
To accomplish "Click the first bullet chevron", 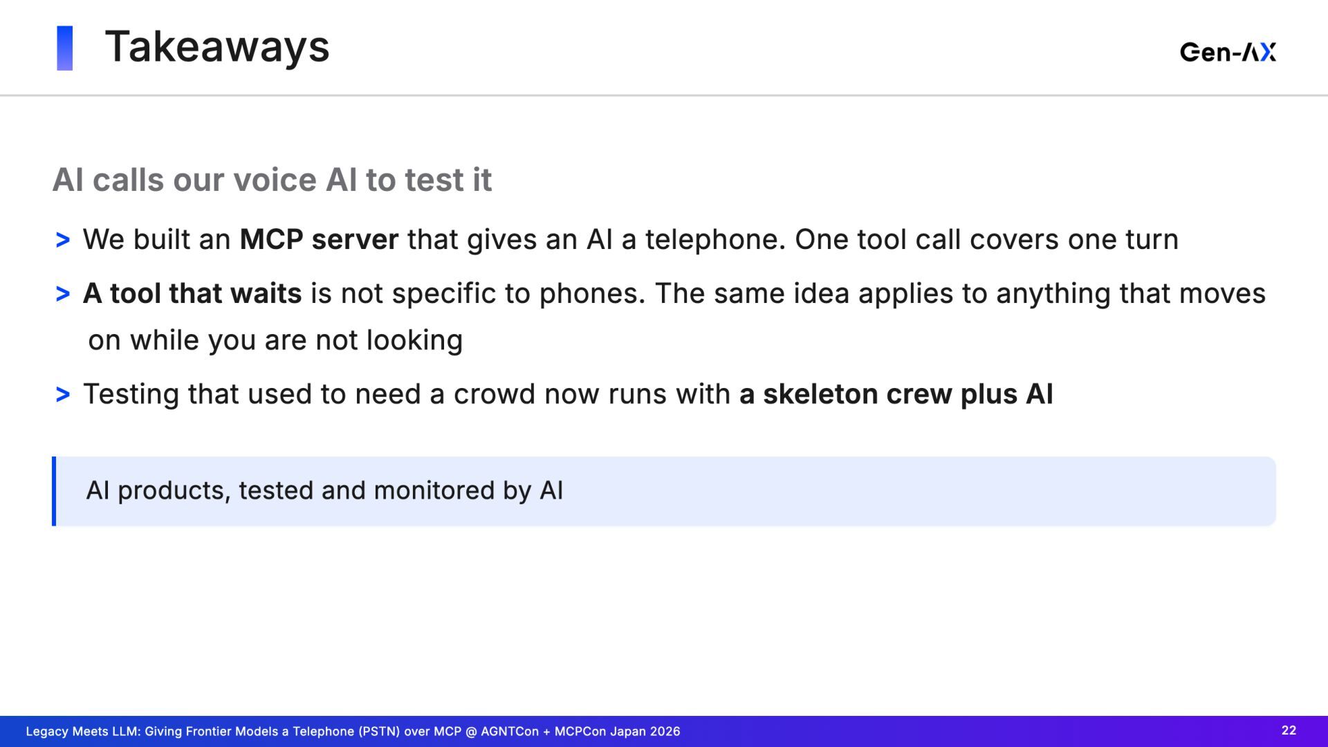I will [x=63, y=240].
